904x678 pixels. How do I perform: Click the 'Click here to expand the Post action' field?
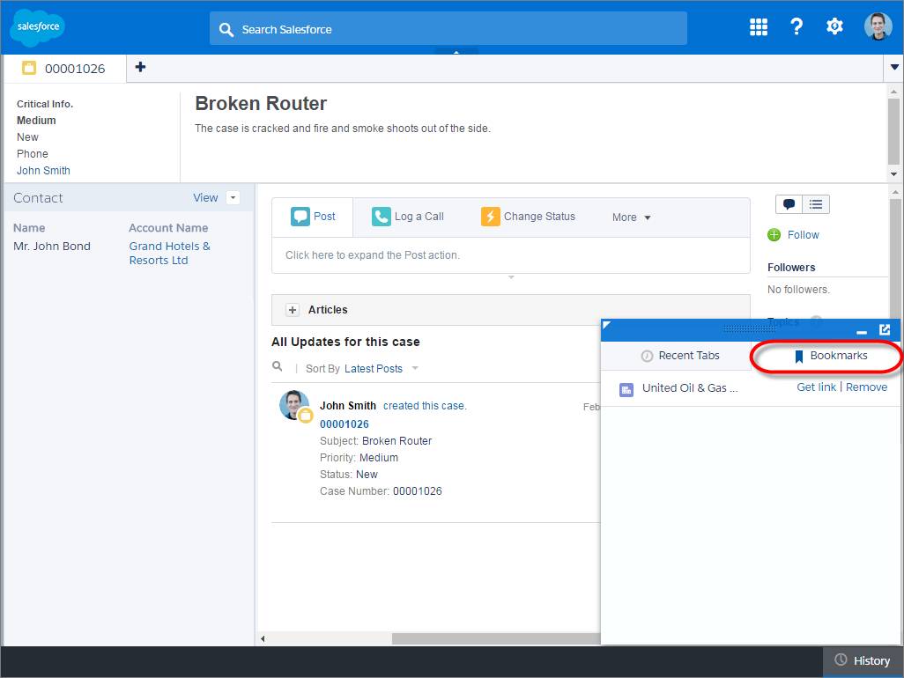tap(511, 255)
